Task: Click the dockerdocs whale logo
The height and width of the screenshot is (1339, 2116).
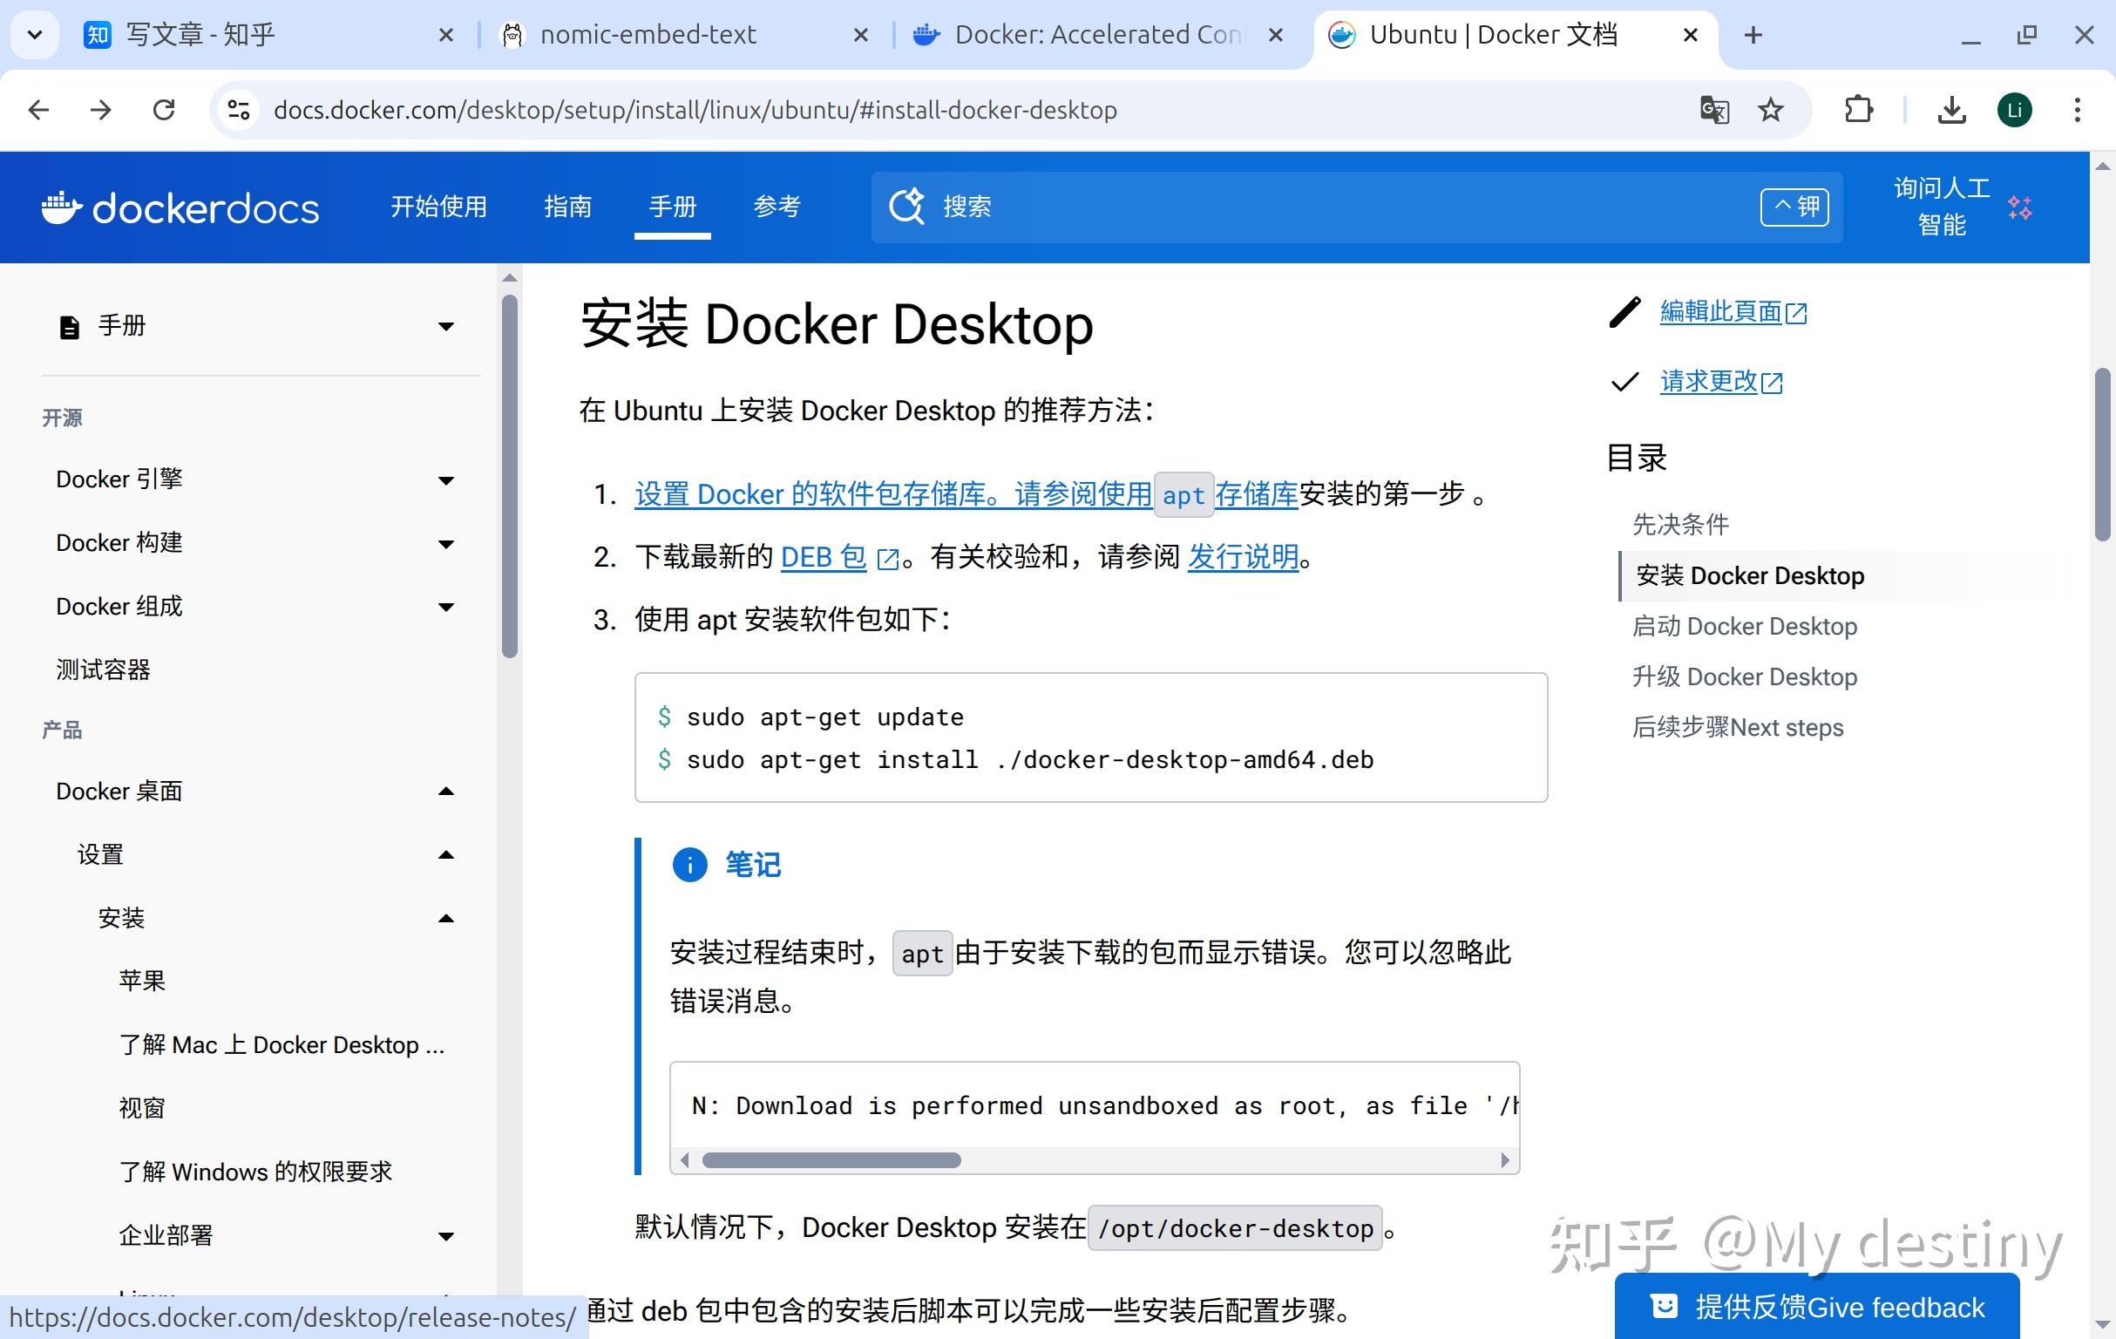Action: (64, 207)
